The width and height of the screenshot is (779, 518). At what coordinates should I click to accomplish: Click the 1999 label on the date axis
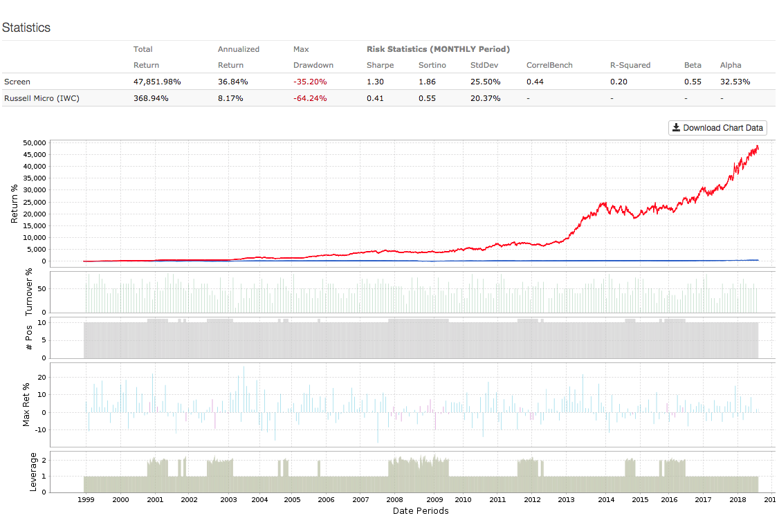pos(86,499)
